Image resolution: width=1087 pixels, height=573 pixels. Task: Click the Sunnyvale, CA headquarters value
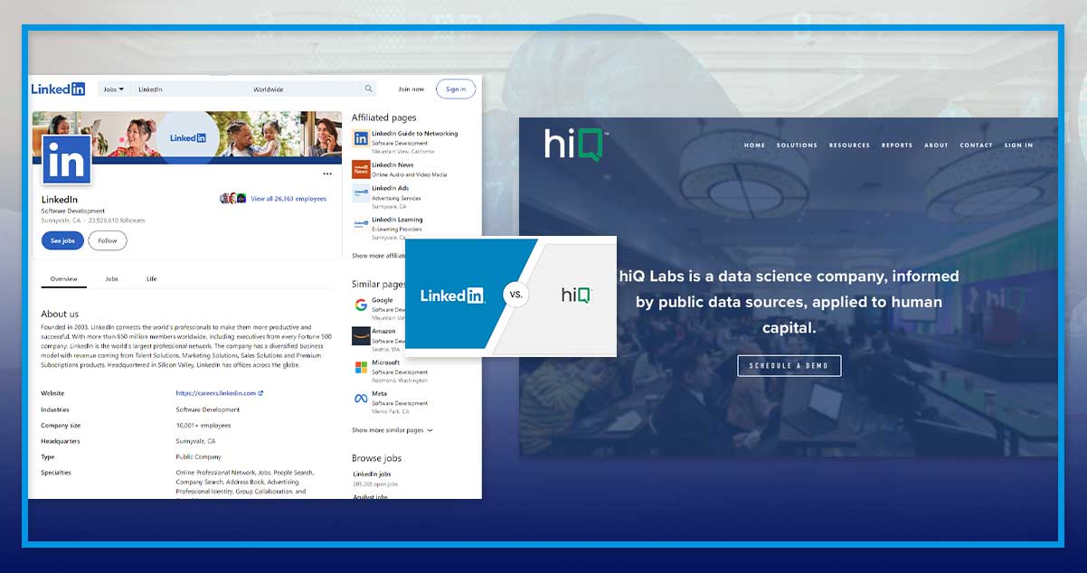click(195, 441)
